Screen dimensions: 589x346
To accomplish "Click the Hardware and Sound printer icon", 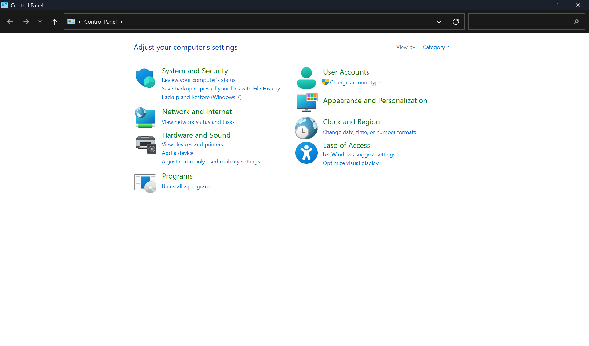I will coord(146,144).
